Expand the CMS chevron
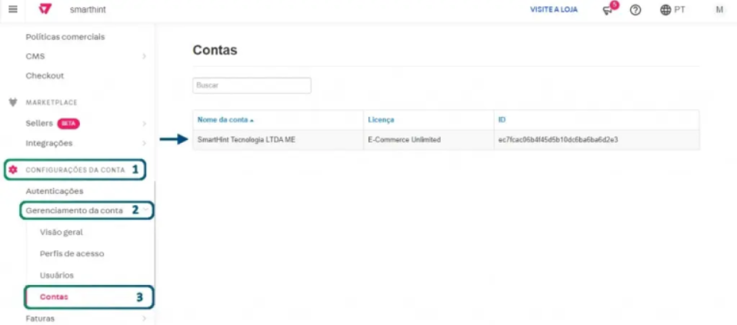The image size is (737, 325). tap(145, 56)
